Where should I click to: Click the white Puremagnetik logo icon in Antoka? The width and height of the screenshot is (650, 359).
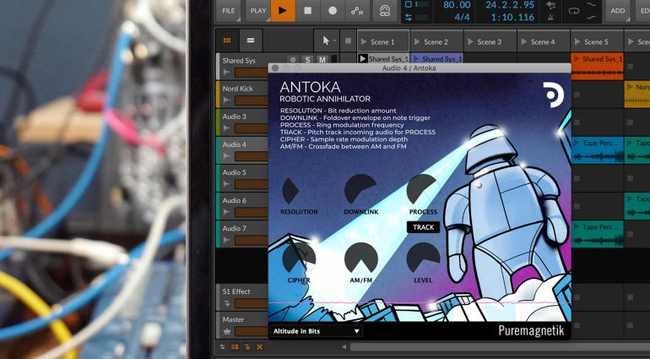554,95
